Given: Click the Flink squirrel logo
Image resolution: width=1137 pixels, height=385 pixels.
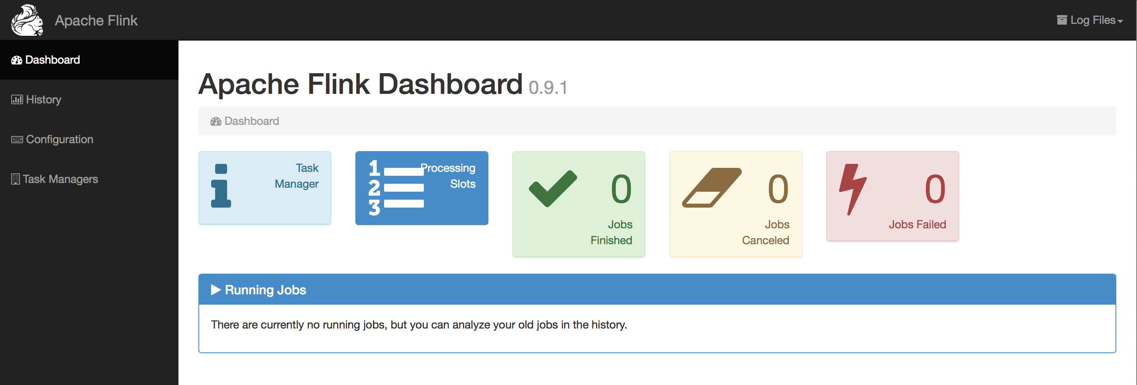Looking at the screenshot, I should pos(27,20).
